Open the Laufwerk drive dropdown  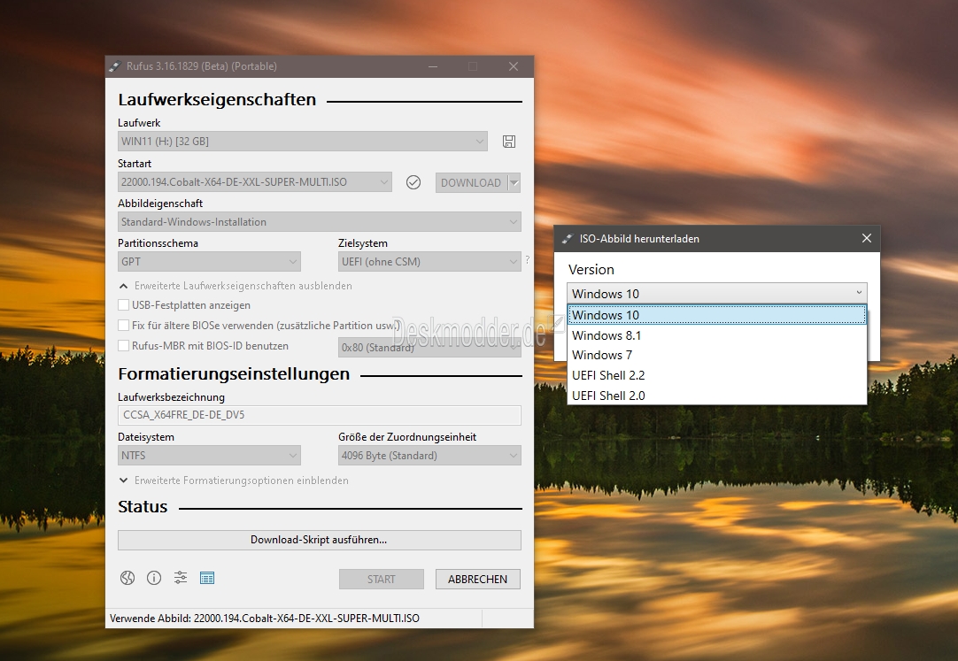tap(303, 141)
